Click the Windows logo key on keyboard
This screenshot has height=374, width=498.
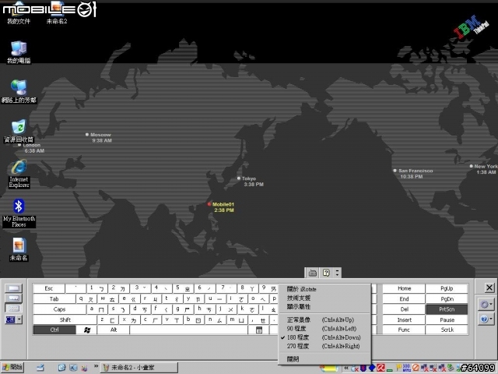tap(86, 330)
